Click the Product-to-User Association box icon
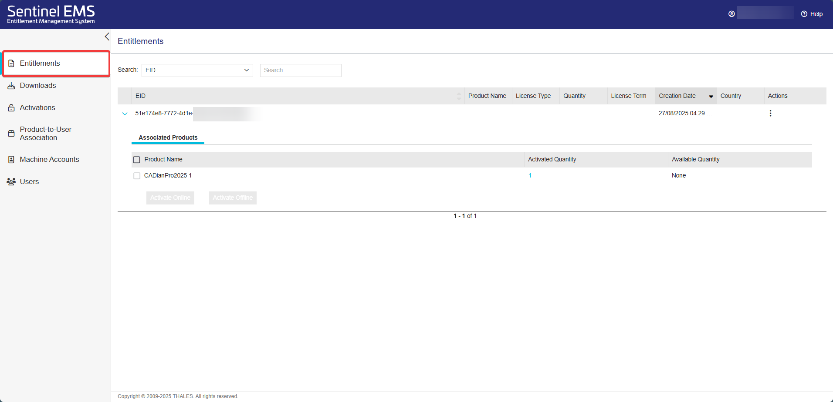Screen dimensions: 833x402 coord(11,134)
